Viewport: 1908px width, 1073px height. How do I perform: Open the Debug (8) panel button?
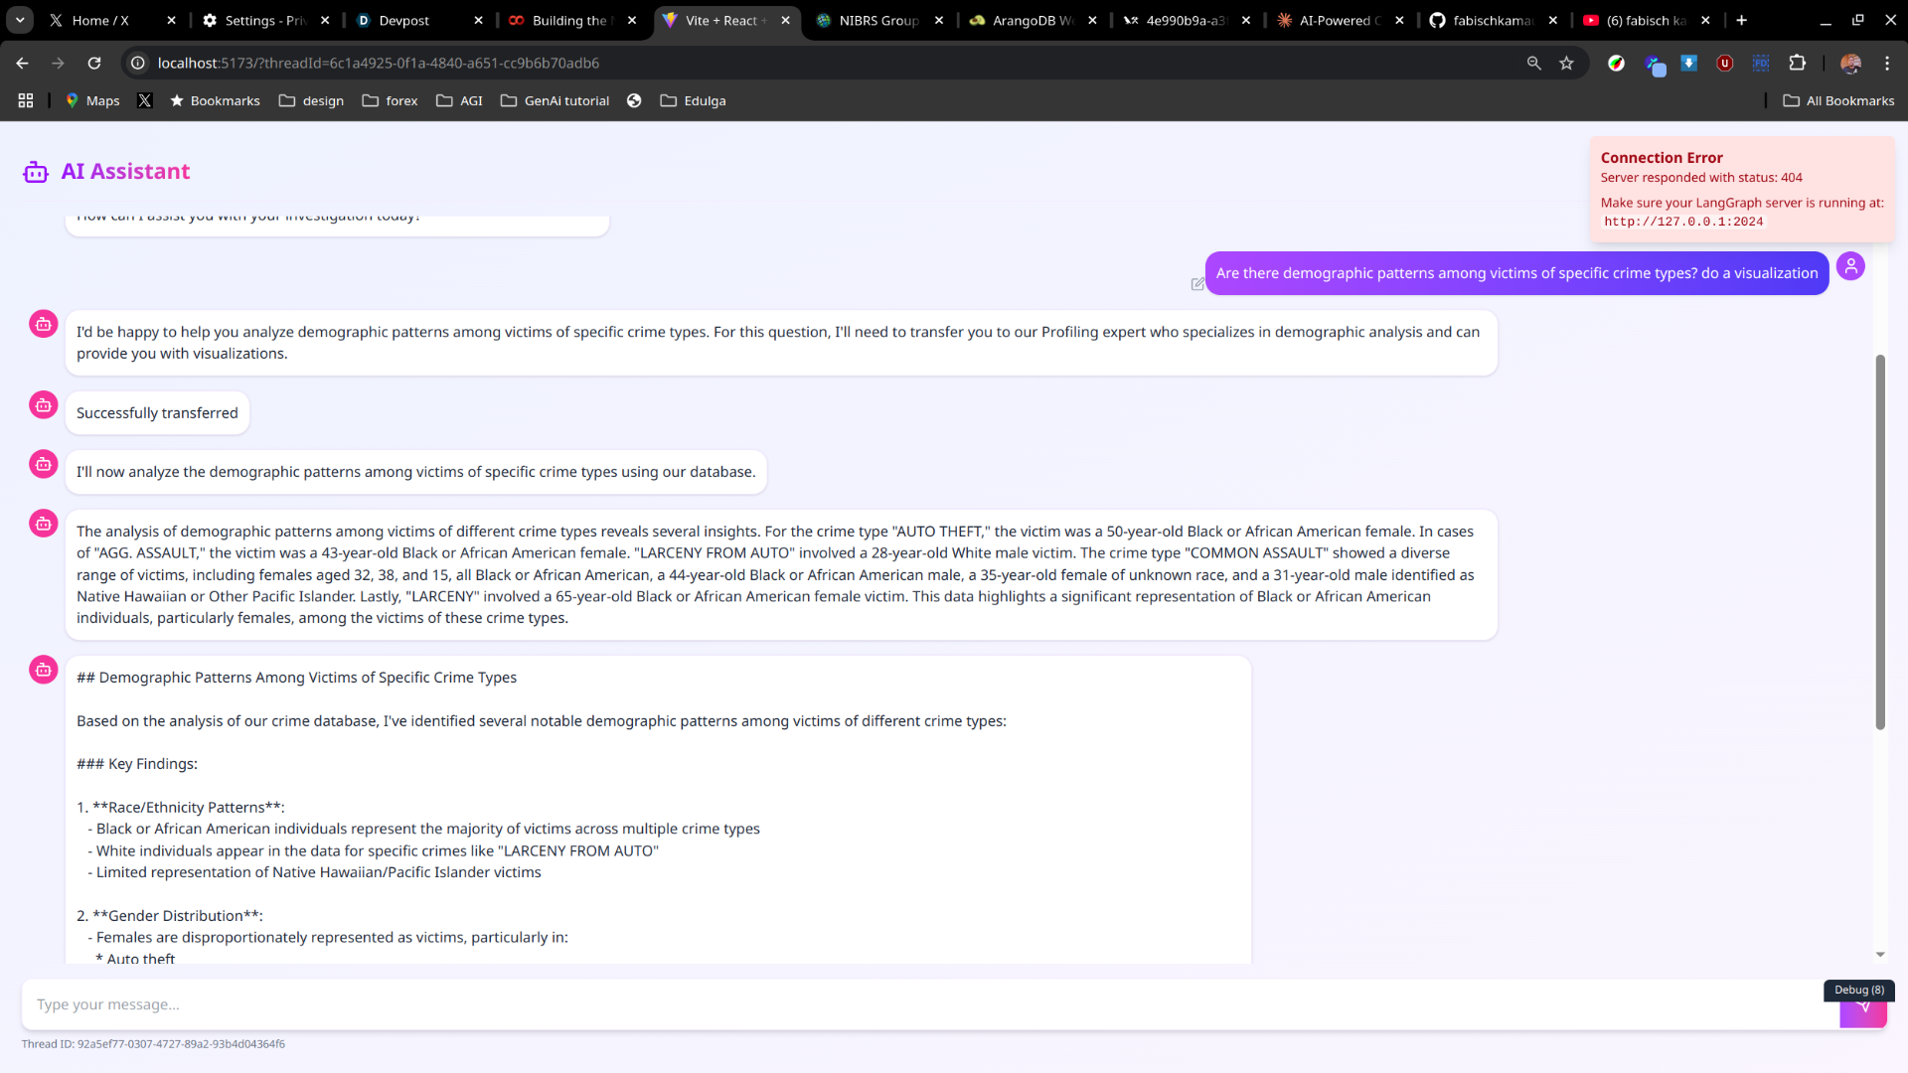click(1858, 990)
